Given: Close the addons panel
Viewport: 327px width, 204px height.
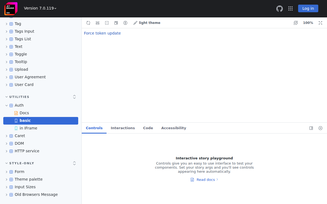Looking at the screenshot, I should [320, 128].
